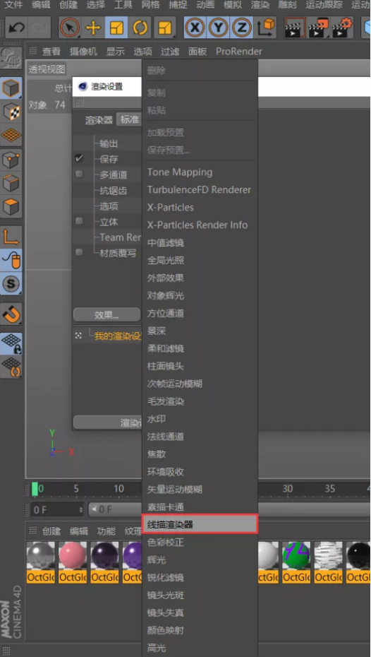This screenshot has width=371, height=657.
Task: Enable the Axis mode L-shaped icon
Action: pos(11,237)
